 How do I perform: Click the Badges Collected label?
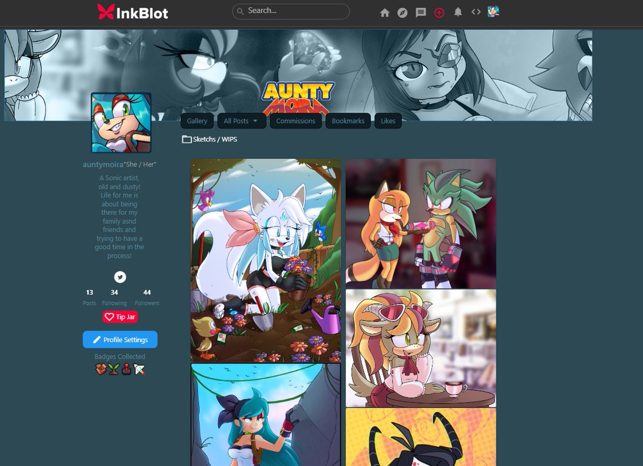(x=120, y=357)
